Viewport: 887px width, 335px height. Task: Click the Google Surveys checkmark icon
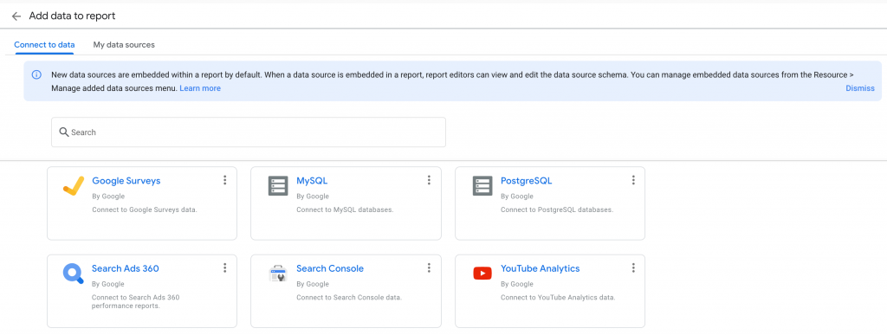point(74,186)
